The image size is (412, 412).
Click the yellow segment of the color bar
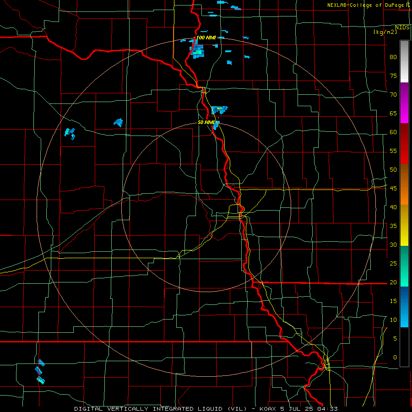tap(404, 225)
